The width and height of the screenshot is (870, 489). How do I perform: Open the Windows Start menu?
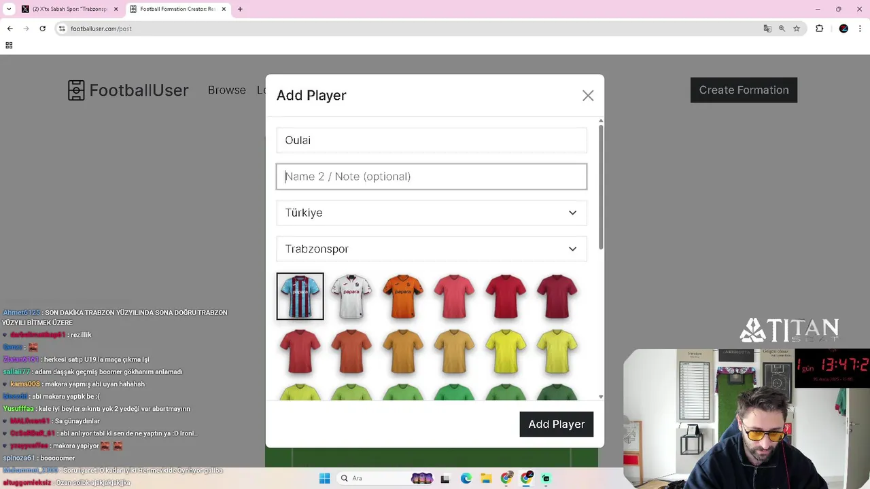pos(324,478)
